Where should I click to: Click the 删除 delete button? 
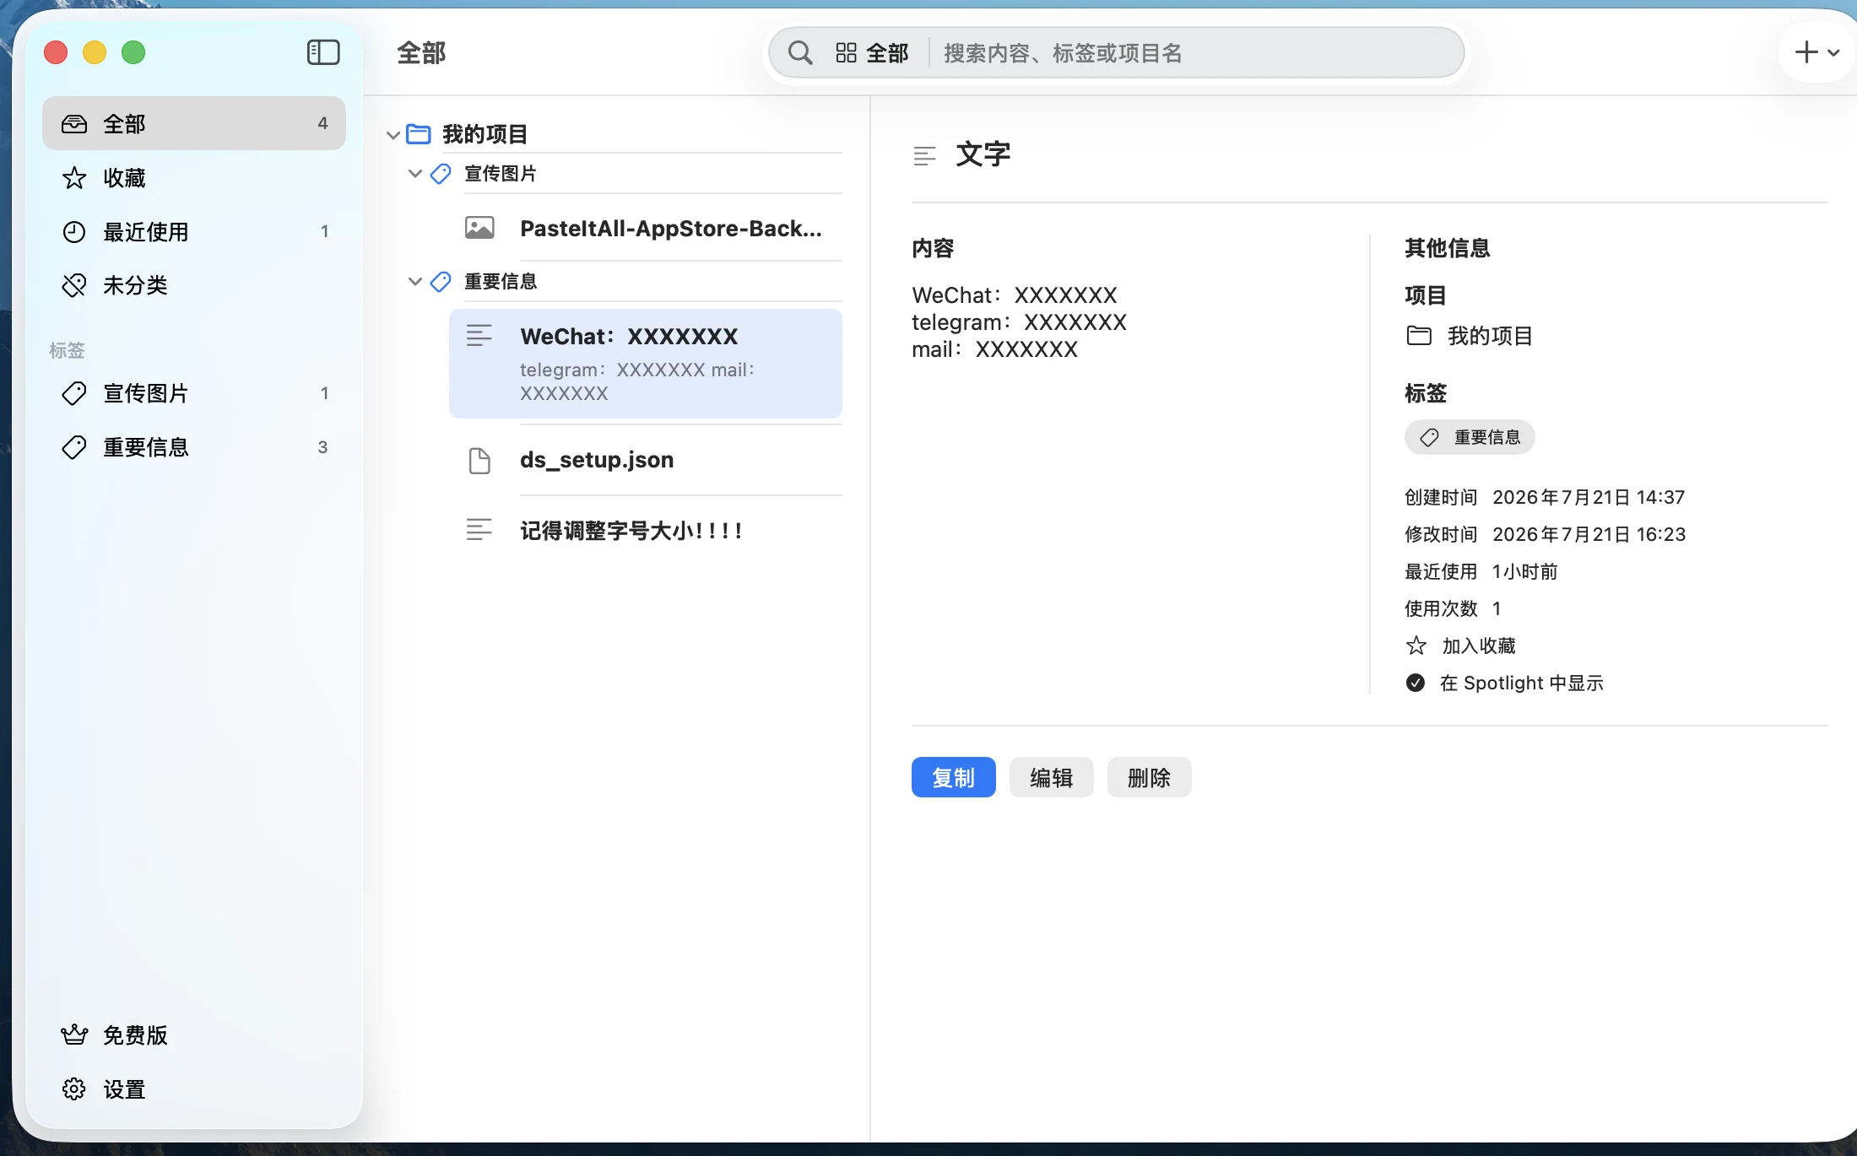(x=1149, y=777)
